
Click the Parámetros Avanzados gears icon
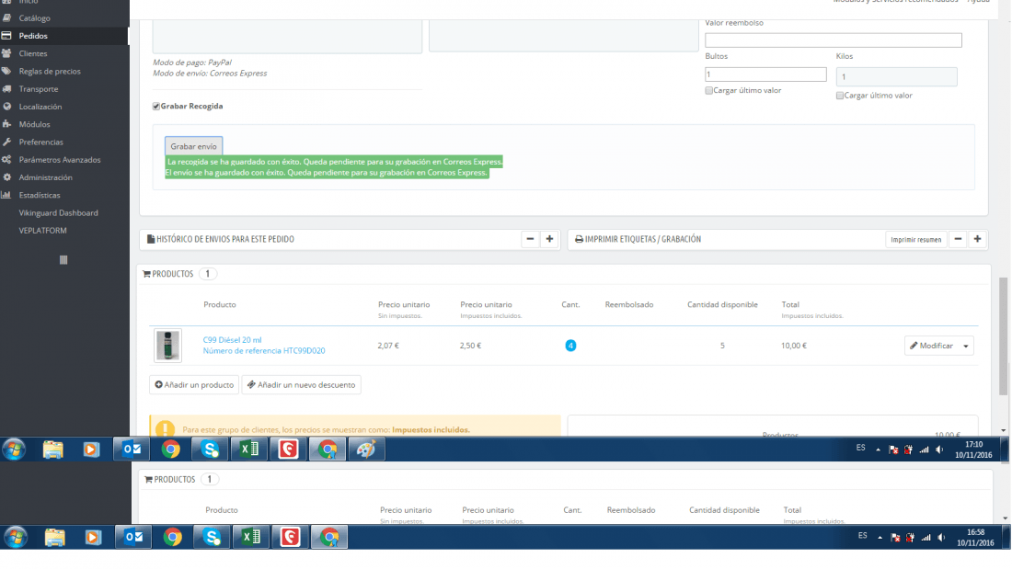6,159
